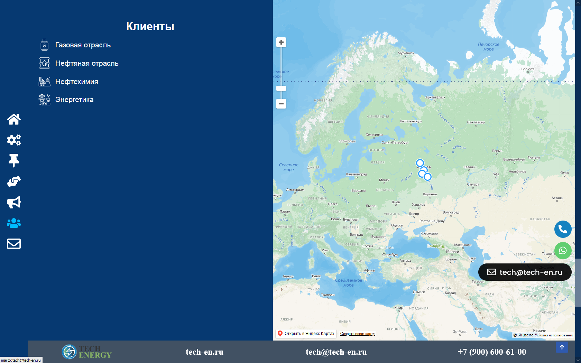This screenshot has height=363, width=581.
Task: Click the Минск label on the map
Action: coord(384,180)
